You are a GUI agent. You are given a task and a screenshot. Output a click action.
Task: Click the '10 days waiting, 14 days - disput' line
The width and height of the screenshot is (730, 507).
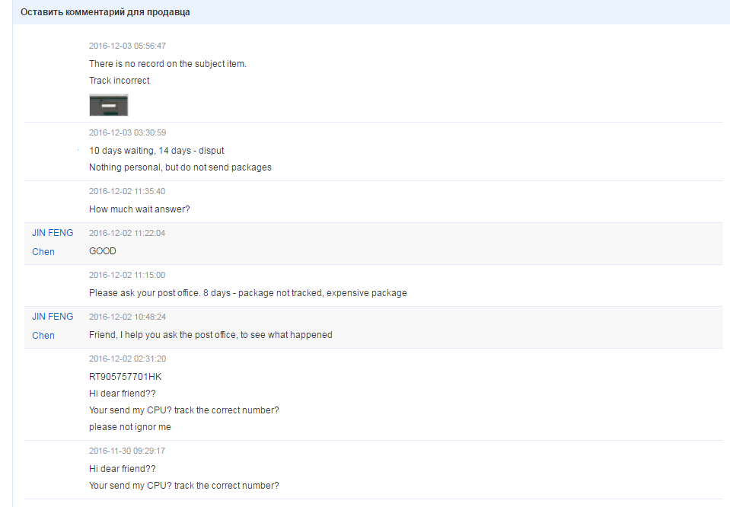coord(157,151)
